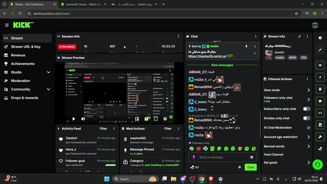Click the Jawlah category thumbnail
Screen dimensions: 327x184
coord(269,55)
